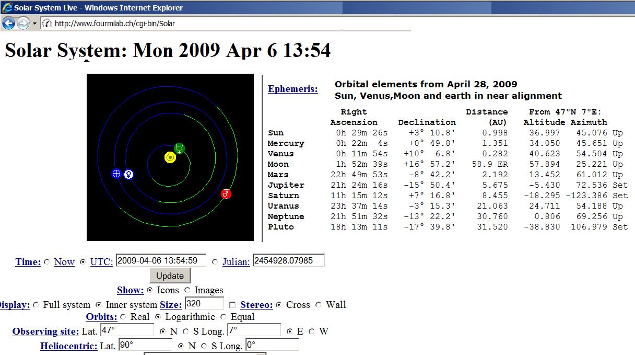Open the Size: link
The width and height of the screenshot is (635, 355).
pyautogui.click(x=171, y=305)
